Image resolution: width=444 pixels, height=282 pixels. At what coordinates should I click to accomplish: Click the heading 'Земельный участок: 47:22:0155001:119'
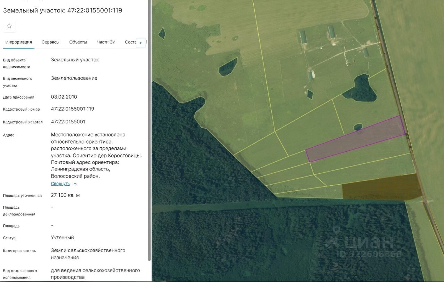click(62, 10)
